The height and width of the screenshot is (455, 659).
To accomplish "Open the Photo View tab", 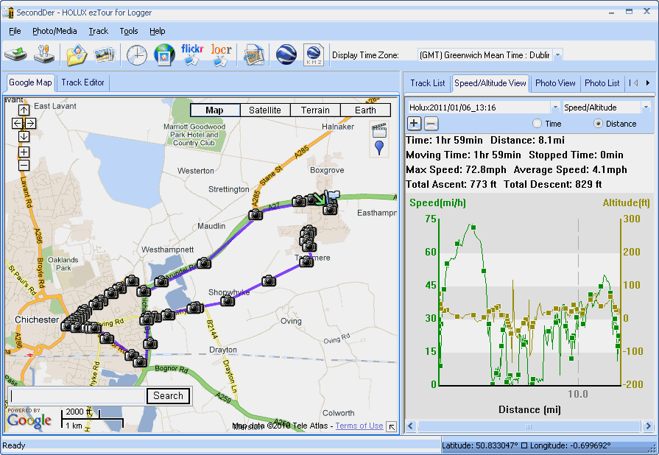I will [x=555, y=83].
